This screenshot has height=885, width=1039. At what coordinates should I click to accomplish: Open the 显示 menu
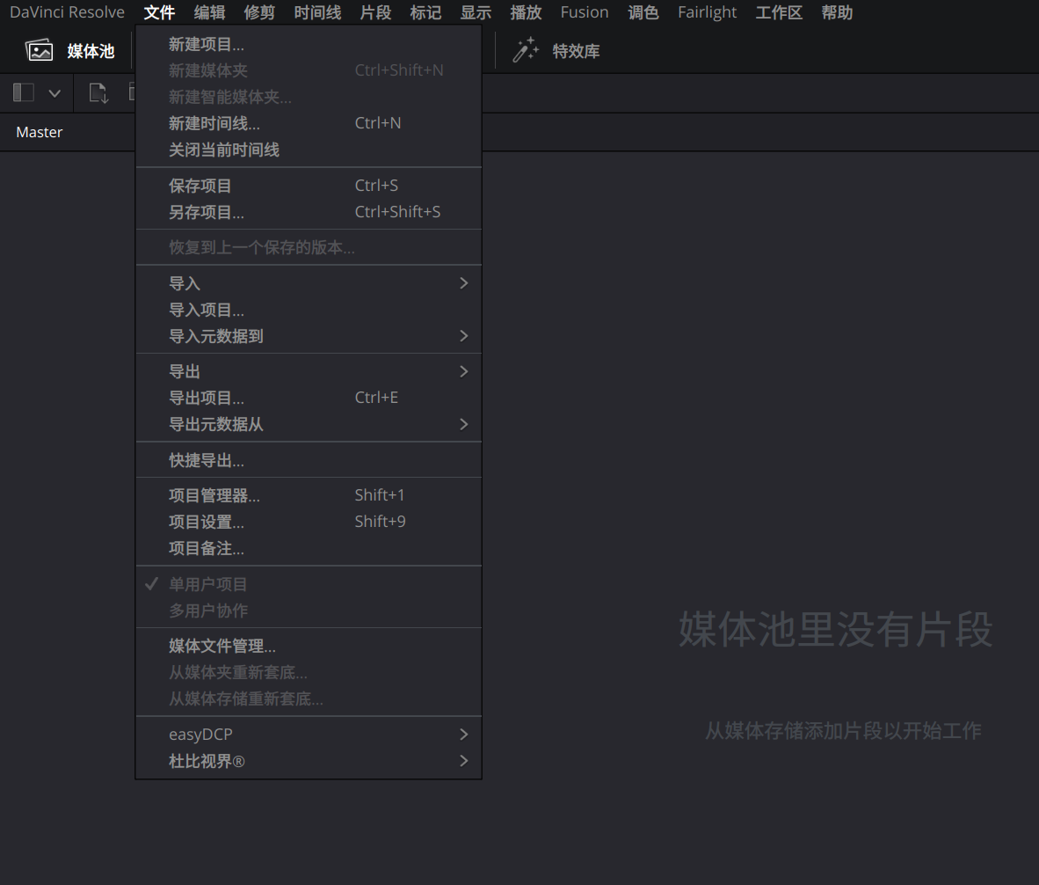pos(476,12)
